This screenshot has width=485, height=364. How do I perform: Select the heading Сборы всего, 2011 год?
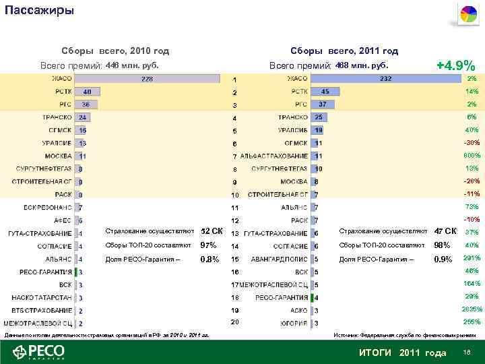pos(344,51)
